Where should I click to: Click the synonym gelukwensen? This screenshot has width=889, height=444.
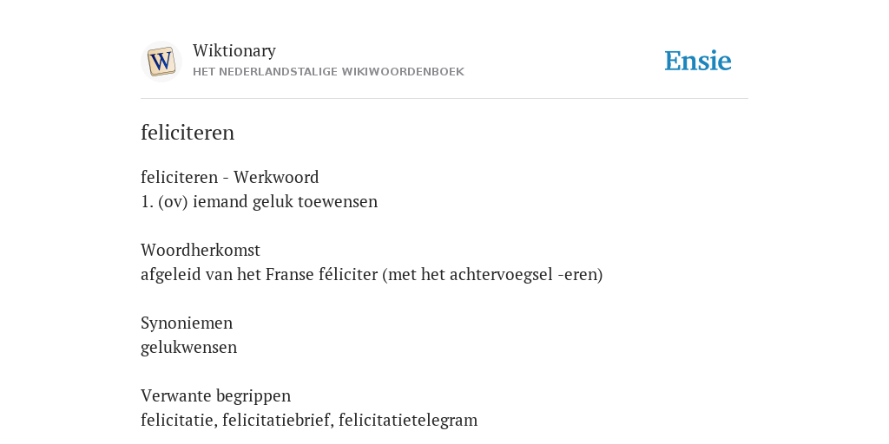[188, 347]
